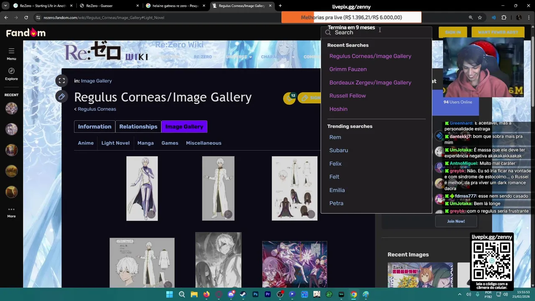Screen dimensions: 535x301
Task: Choose trending search Emilia
Action: (337, 190)
